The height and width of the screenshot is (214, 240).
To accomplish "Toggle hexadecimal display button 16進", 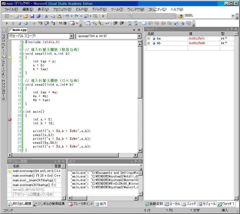I will click(62, 23).
